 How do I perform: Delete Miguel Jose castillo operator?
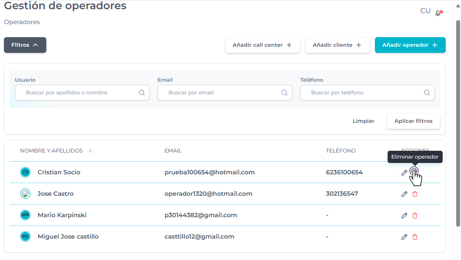tap(415, 237)
